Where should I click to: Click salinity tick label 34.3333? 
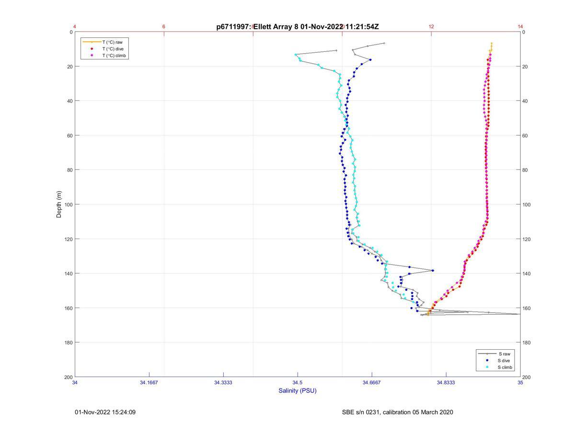click(x=223, y=382)
